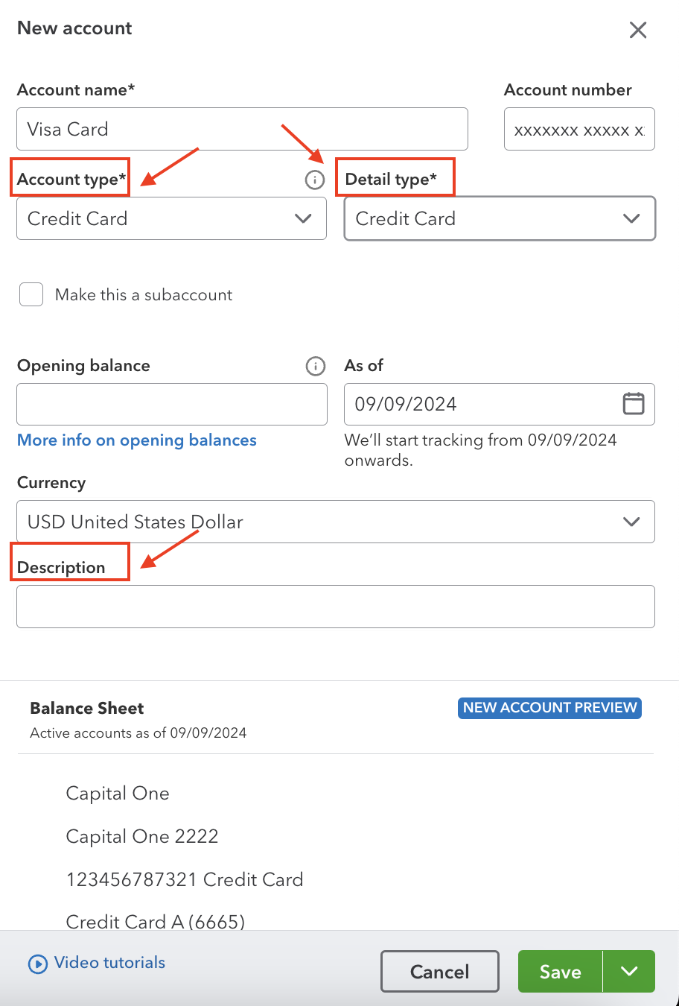Viewport: 679px width, 1006px height.
Task: Click the As of date field
Action: tap(500, 404)
